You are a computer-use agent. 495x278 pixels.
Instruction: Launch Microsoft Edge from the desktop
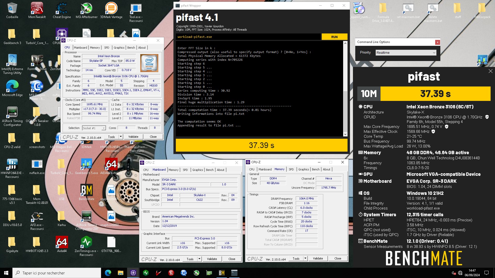tap(12, 88)
